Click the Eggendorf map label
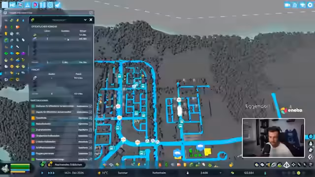Image resolution: width=315 pixels, height=177 pixels. (257, 106)
